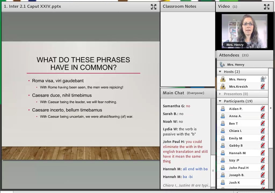Maximize the presentation share pod
This screenshot has width=275, height=193.
coord(153,7)
